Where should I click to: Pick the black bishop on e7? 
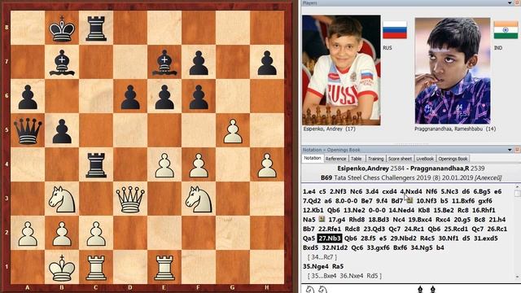coord(164,63)
